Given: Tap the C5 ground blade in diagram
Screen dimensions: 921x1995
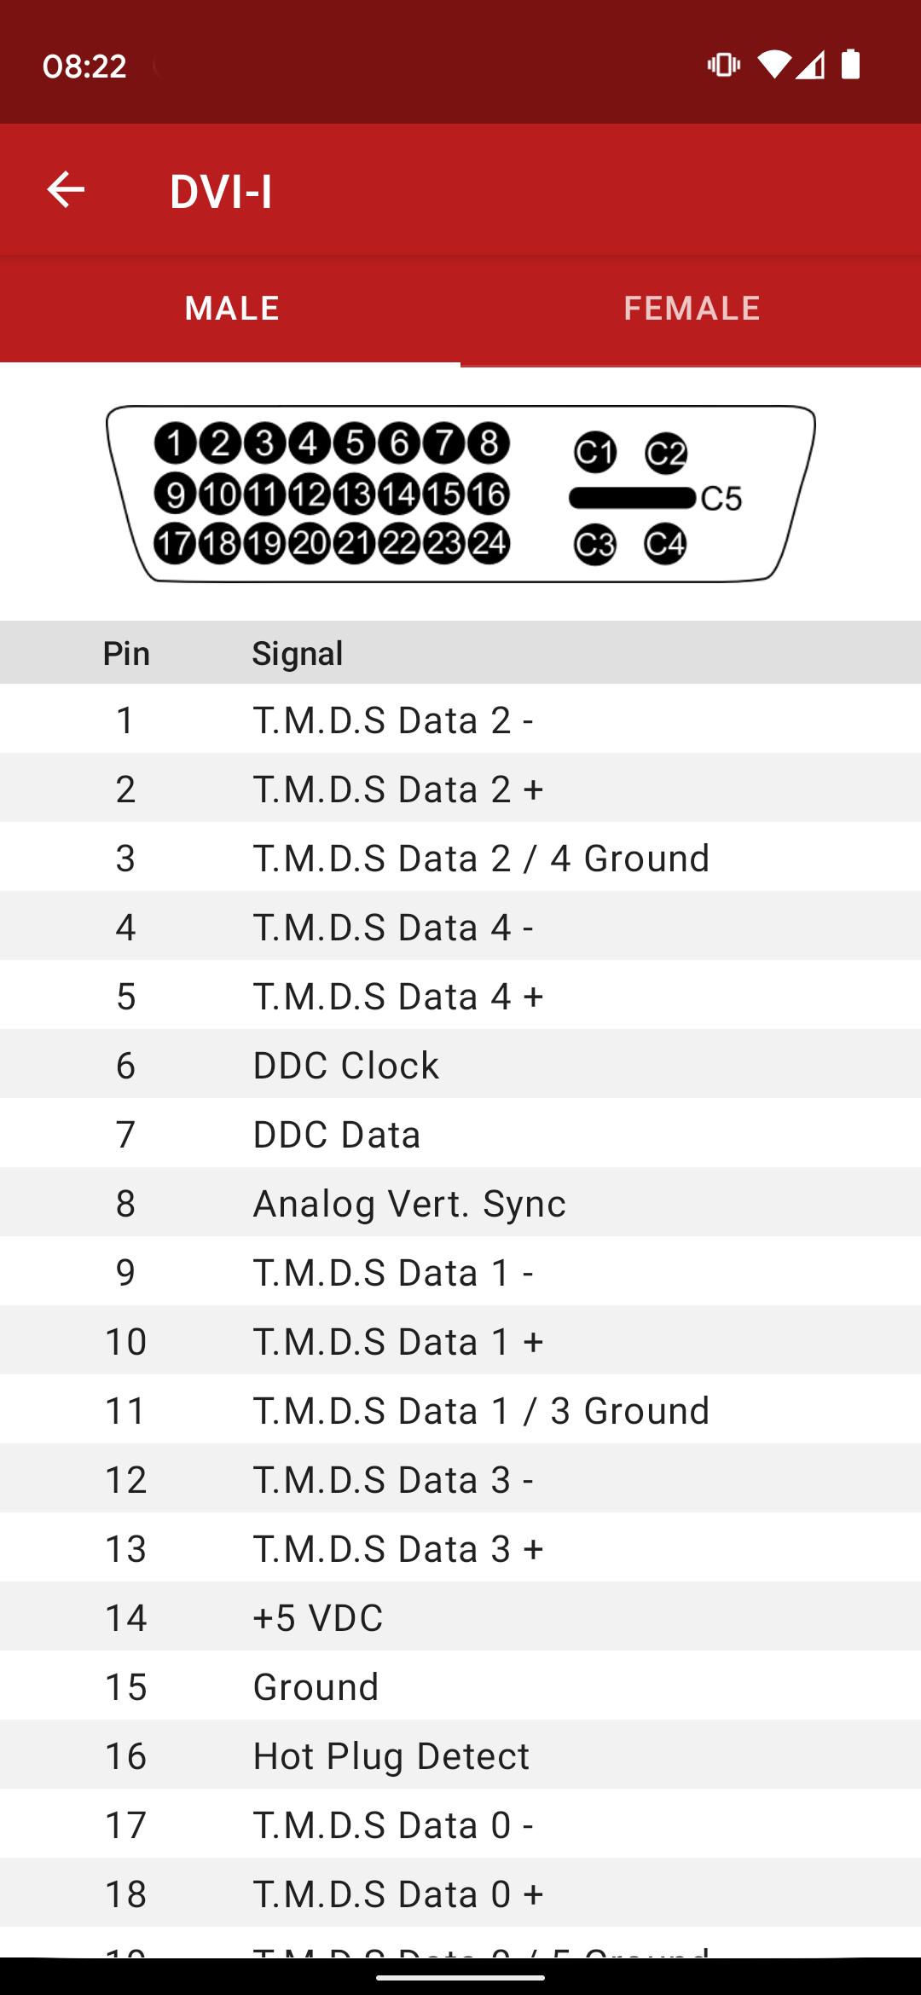Looking at the screenshot, I should pyautogui.click(x=633, y=498).
